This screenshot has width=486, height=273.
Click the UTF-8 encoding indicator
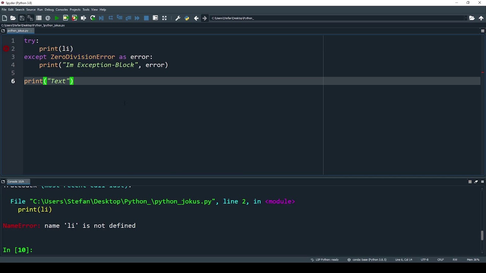(424, 260)
